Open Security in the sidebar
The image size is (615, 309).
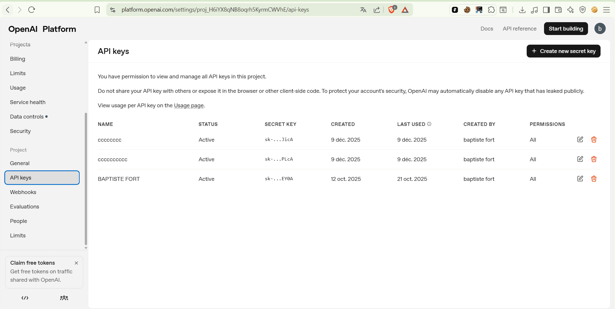(x=20, y=131)
